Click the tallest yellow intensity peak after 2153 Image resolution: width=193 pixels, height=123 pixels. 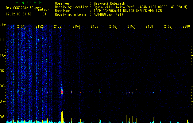pyautogui.click(x=62, y=117)
